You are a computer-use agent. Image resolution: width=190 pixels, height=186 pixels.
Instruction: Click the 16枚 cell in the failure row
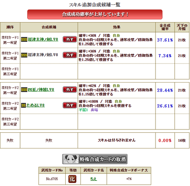(182, 141)
